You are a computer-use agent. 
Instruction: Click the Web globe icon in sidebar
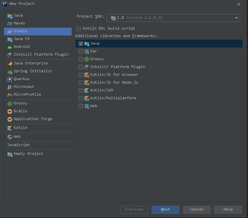pyautogui.click(x=10, y=137)
